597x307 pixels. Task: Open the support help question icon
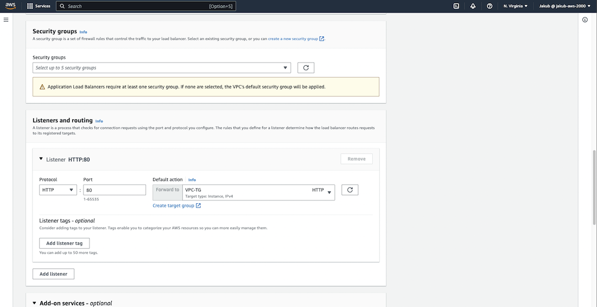tap(490, 6)
